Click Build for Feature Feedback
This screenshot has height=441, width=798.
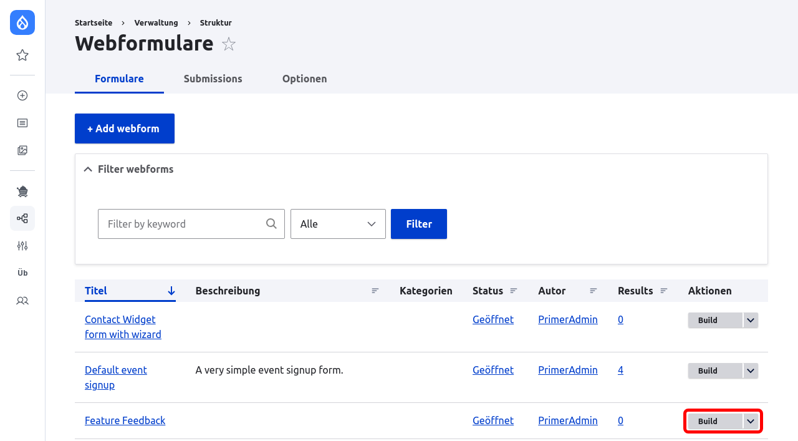715,421
